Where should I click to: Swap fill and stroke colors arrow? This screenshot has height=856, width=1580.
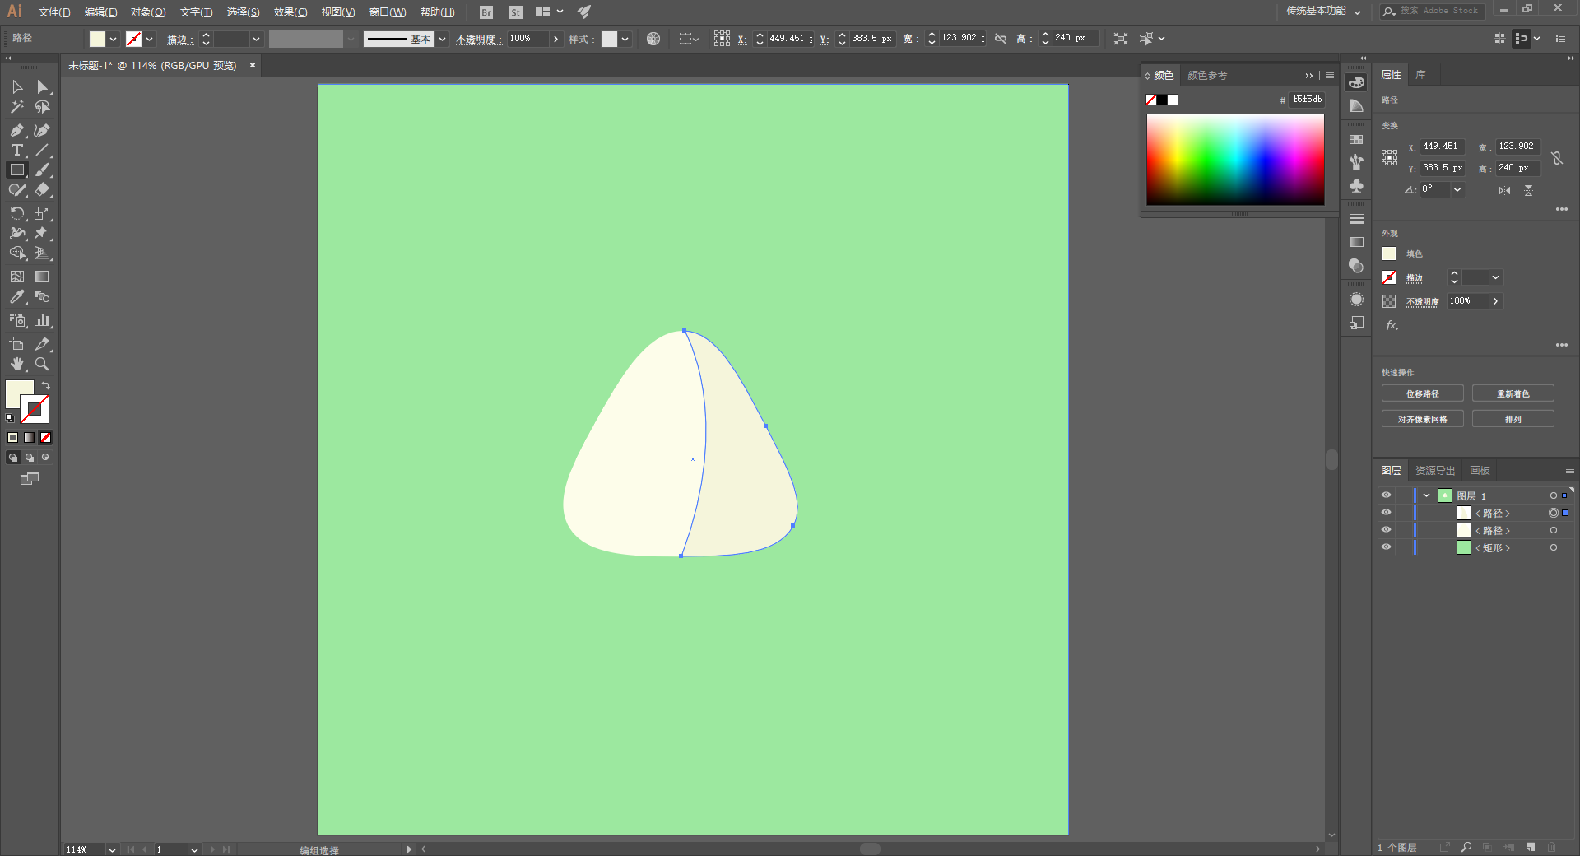pos(46,385)
